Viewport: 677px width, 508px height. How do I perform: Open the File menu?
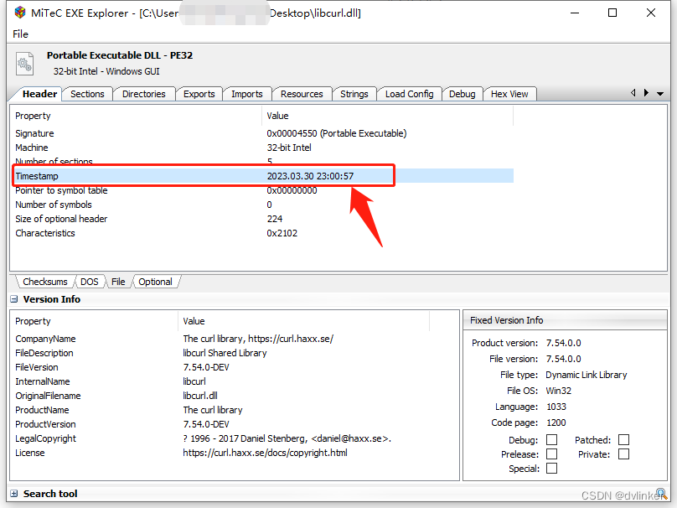point(21,34)
